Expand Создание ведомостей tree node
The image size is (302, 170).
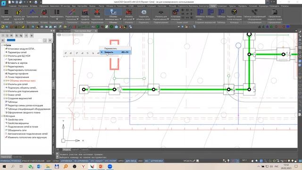(x=4, y=98)
